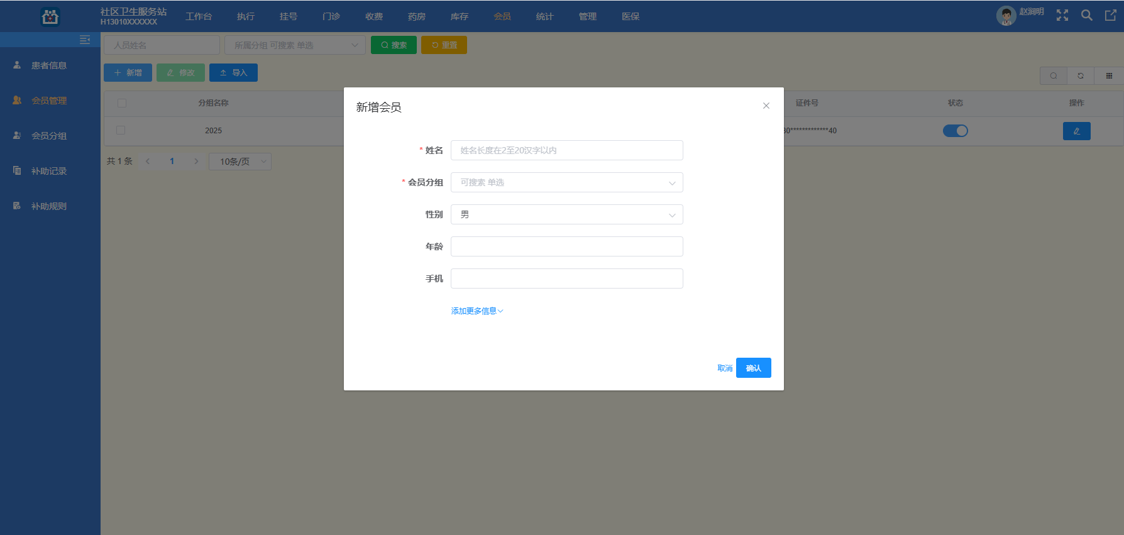Click the green 搜索 button
The height and width of the screenshot is (535, 1124).
click(394, 45)
